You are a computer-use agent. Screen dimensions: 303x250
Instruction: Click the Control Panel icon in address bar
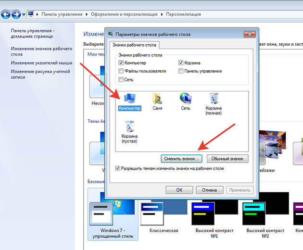click(x=31, y=14)
